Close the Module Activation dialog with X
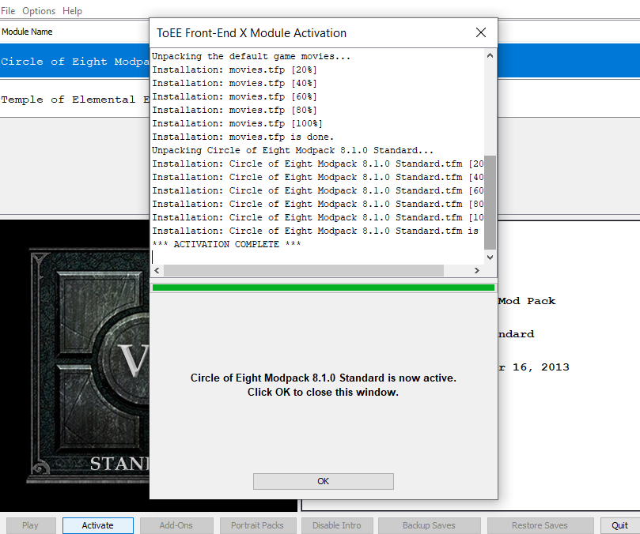640x534 pixels. 481,32
